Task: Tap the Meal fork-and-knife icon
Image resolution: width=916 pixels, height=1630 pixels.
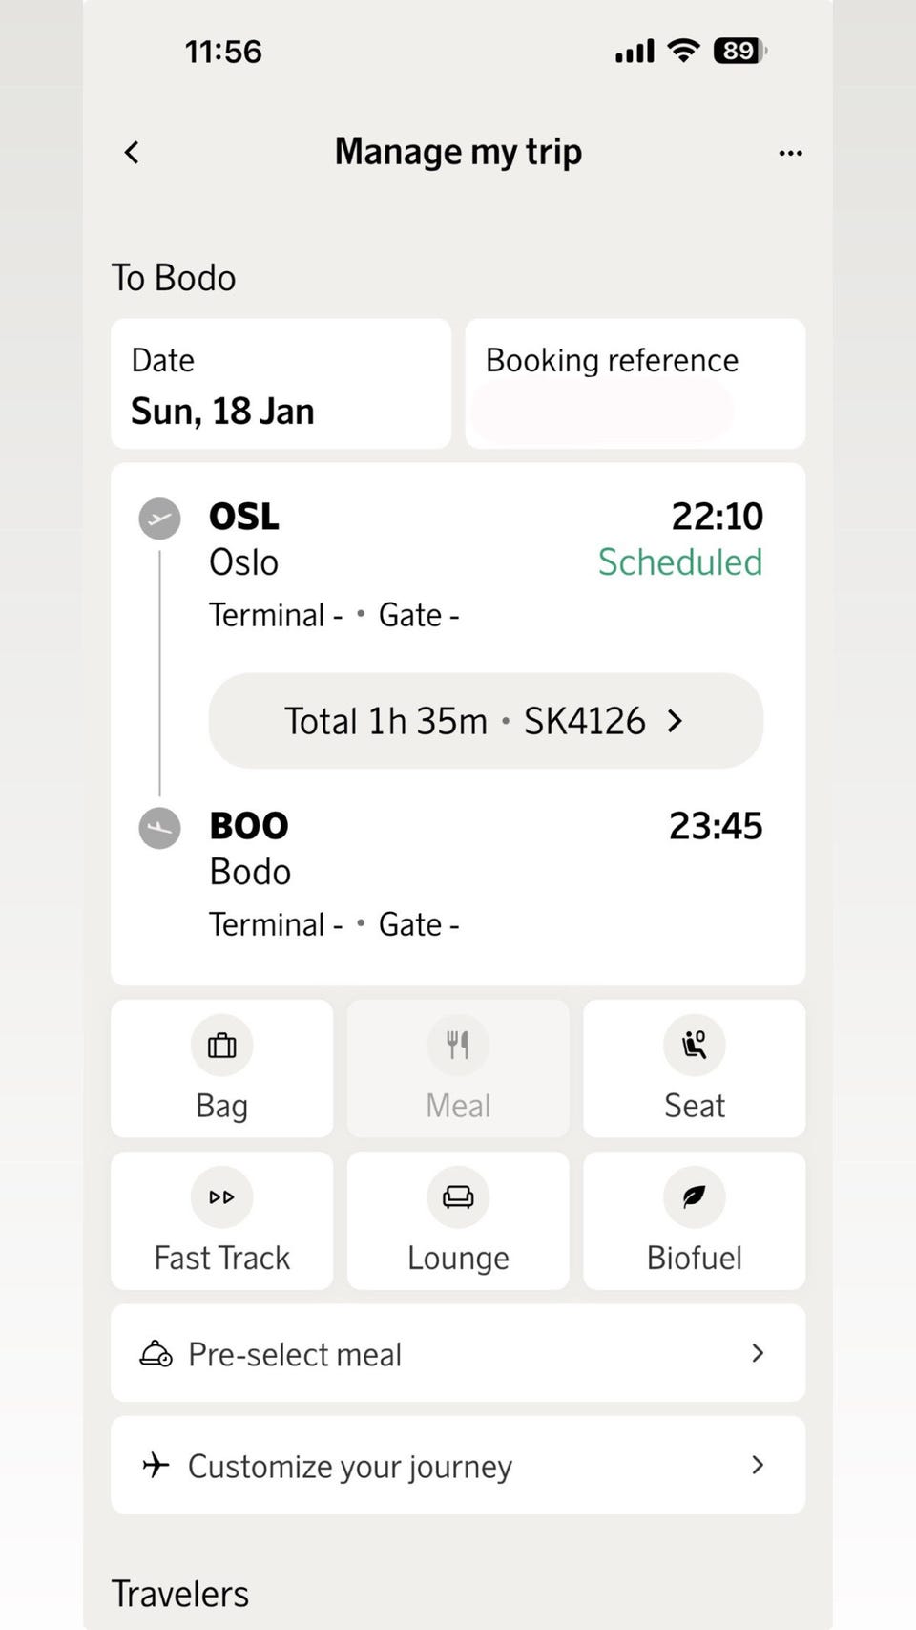Action: click(458, 1046)
